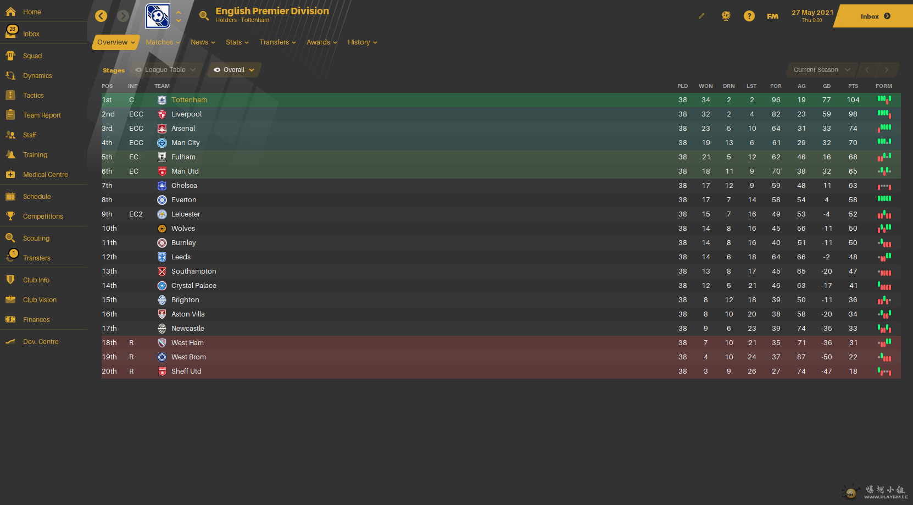Open Medical Centre from sidebar
The height and width of the screenshot is (505, 913).
tap(45, 175)
